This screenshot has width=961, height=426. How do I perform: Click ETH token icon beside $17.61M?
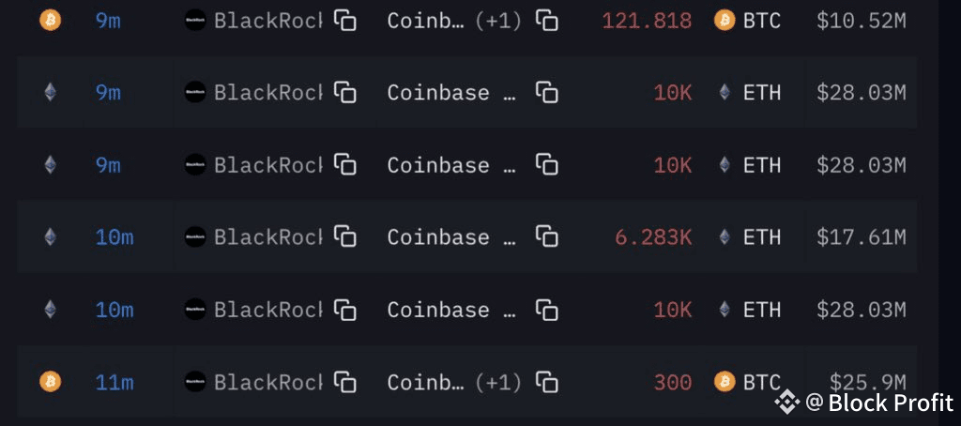725,236
